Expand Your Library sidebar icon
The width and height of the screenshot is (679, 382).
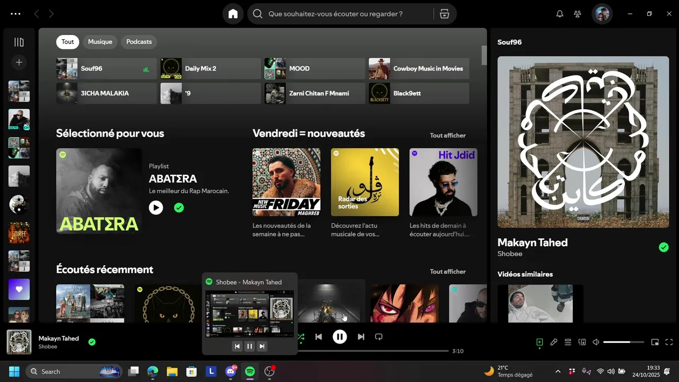[x=19, y=42]
